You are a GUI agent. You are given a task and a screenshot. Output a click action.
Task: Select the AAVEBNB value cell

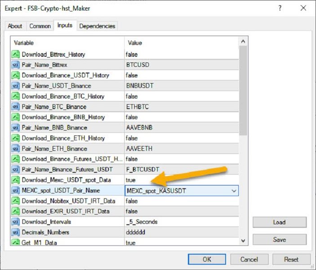(x=182, y=128)
